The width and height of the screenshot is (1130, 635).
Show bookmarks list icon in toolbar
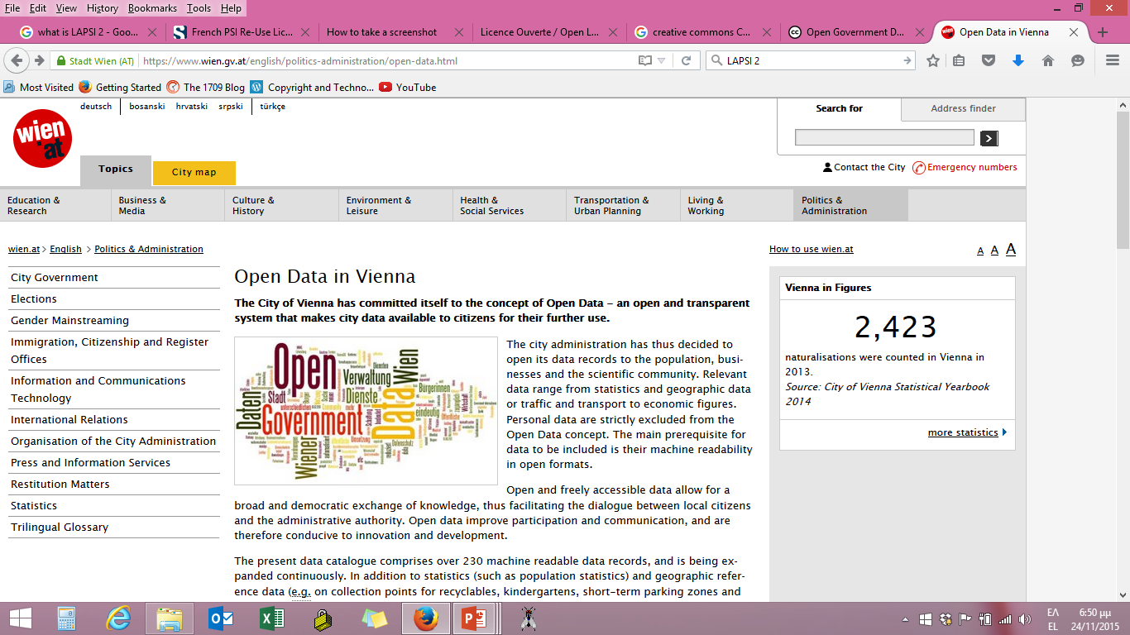(959, 60)
